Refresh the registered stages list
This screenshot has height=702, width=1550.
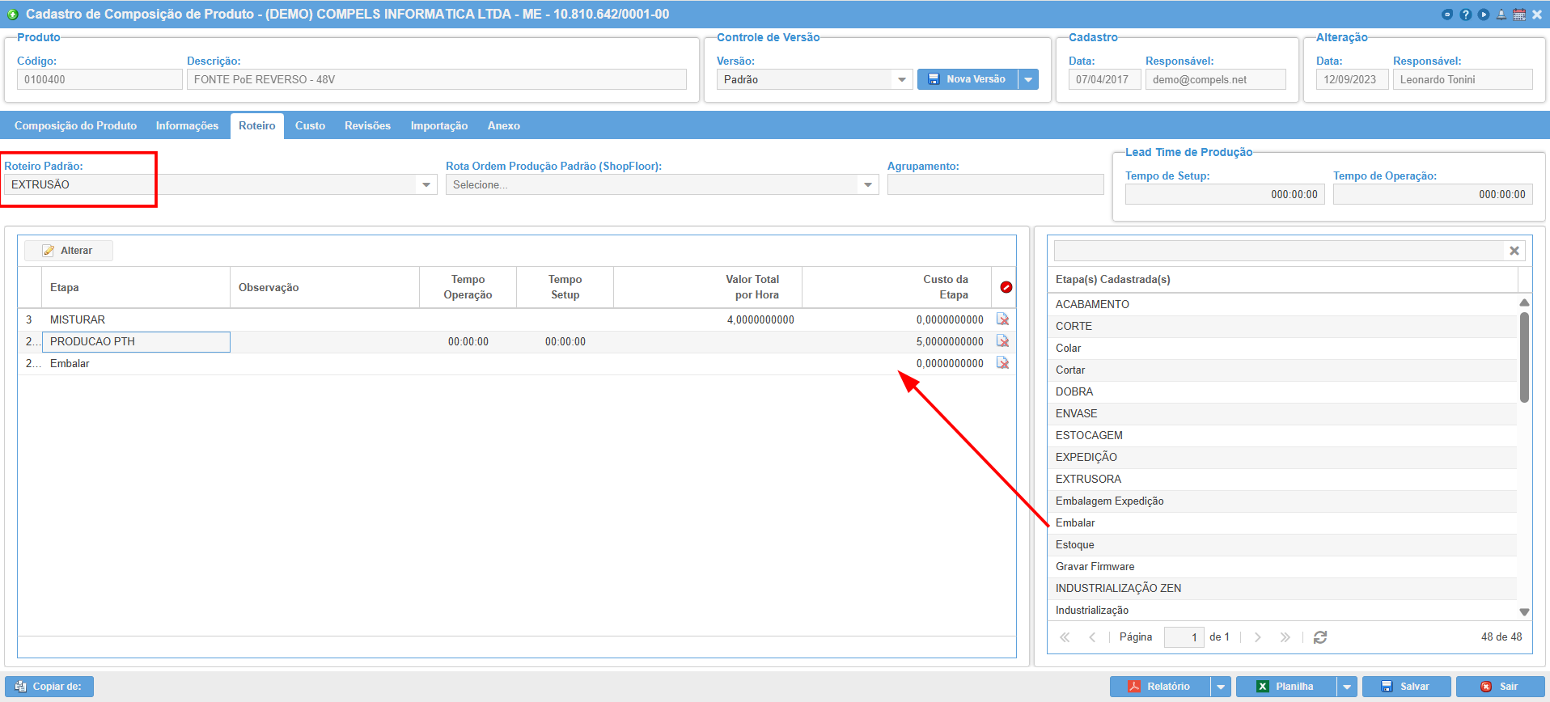(x=1320, y=637)
